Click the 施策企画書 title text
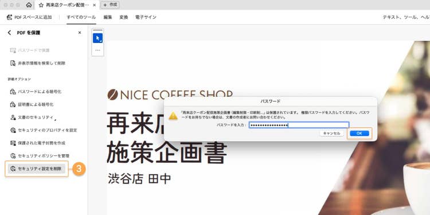 (x=167, y=153)
